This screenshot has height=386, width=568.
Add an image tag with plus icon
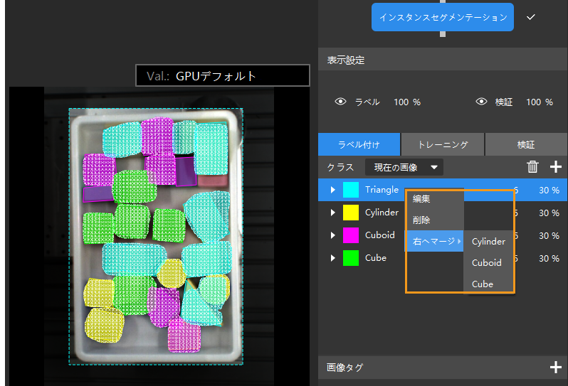pyautogui.click(x=555, y=368)
